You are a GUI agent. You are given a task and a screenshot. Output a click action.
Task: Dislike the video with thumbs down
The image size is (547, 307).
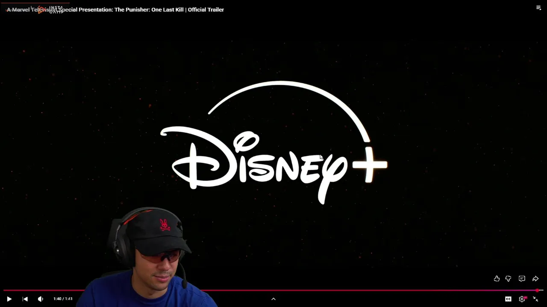pyautogui.click(x=508, y=278)
